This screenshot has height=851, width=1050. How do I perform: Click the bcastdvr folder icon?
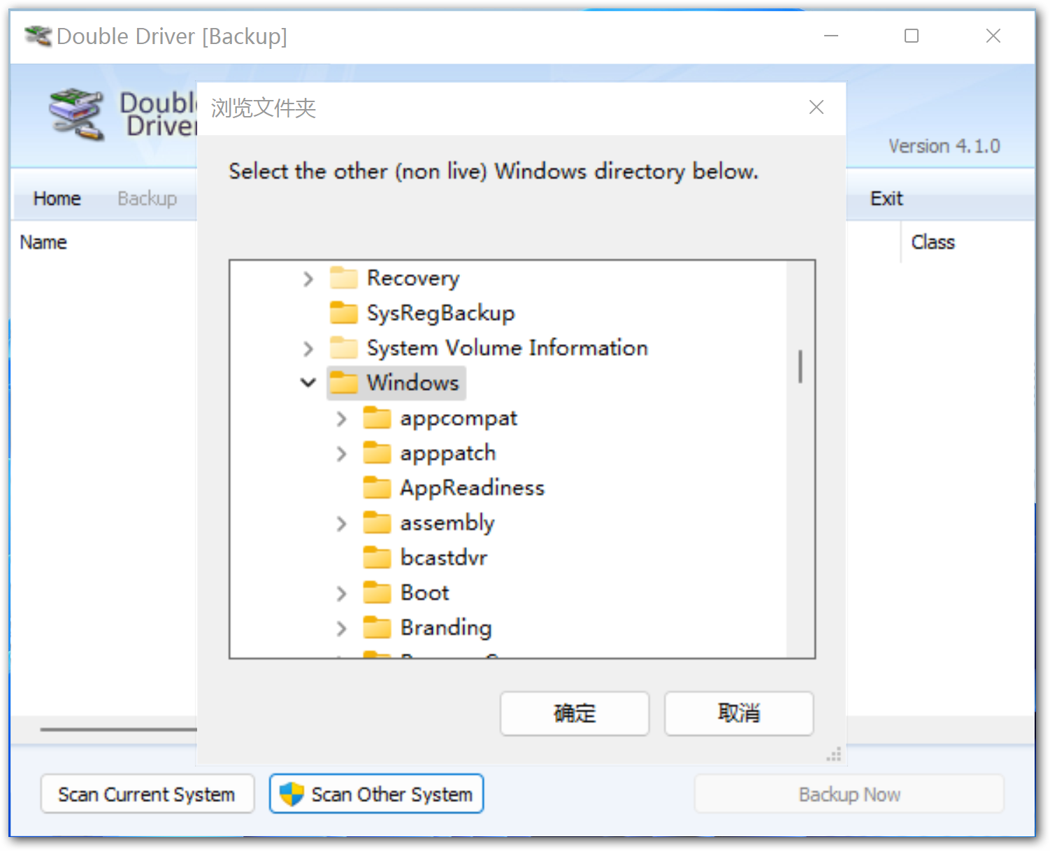(x=377, y=557)
